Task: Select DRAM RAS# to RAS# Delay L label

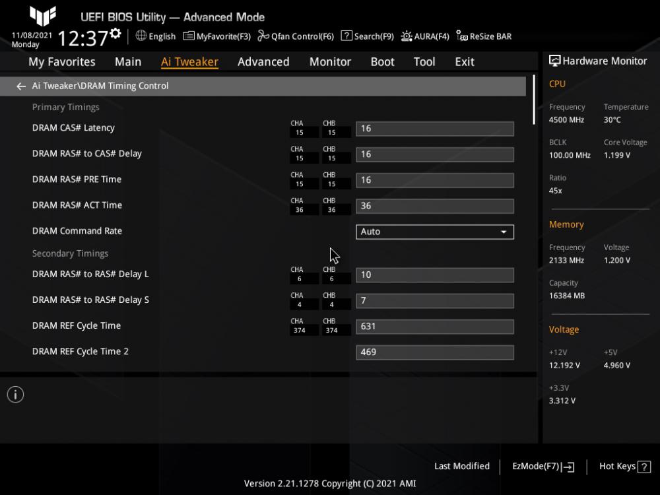Action: click(90, 274)
